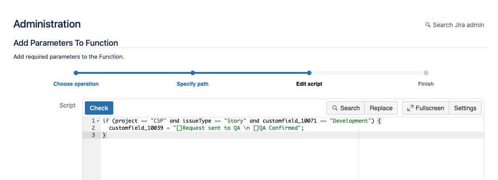The height and width of the screenshot is (180, 498).
Task: Click the grey Finish step dot
Action: pyautogui.click(x=426, y=73)
